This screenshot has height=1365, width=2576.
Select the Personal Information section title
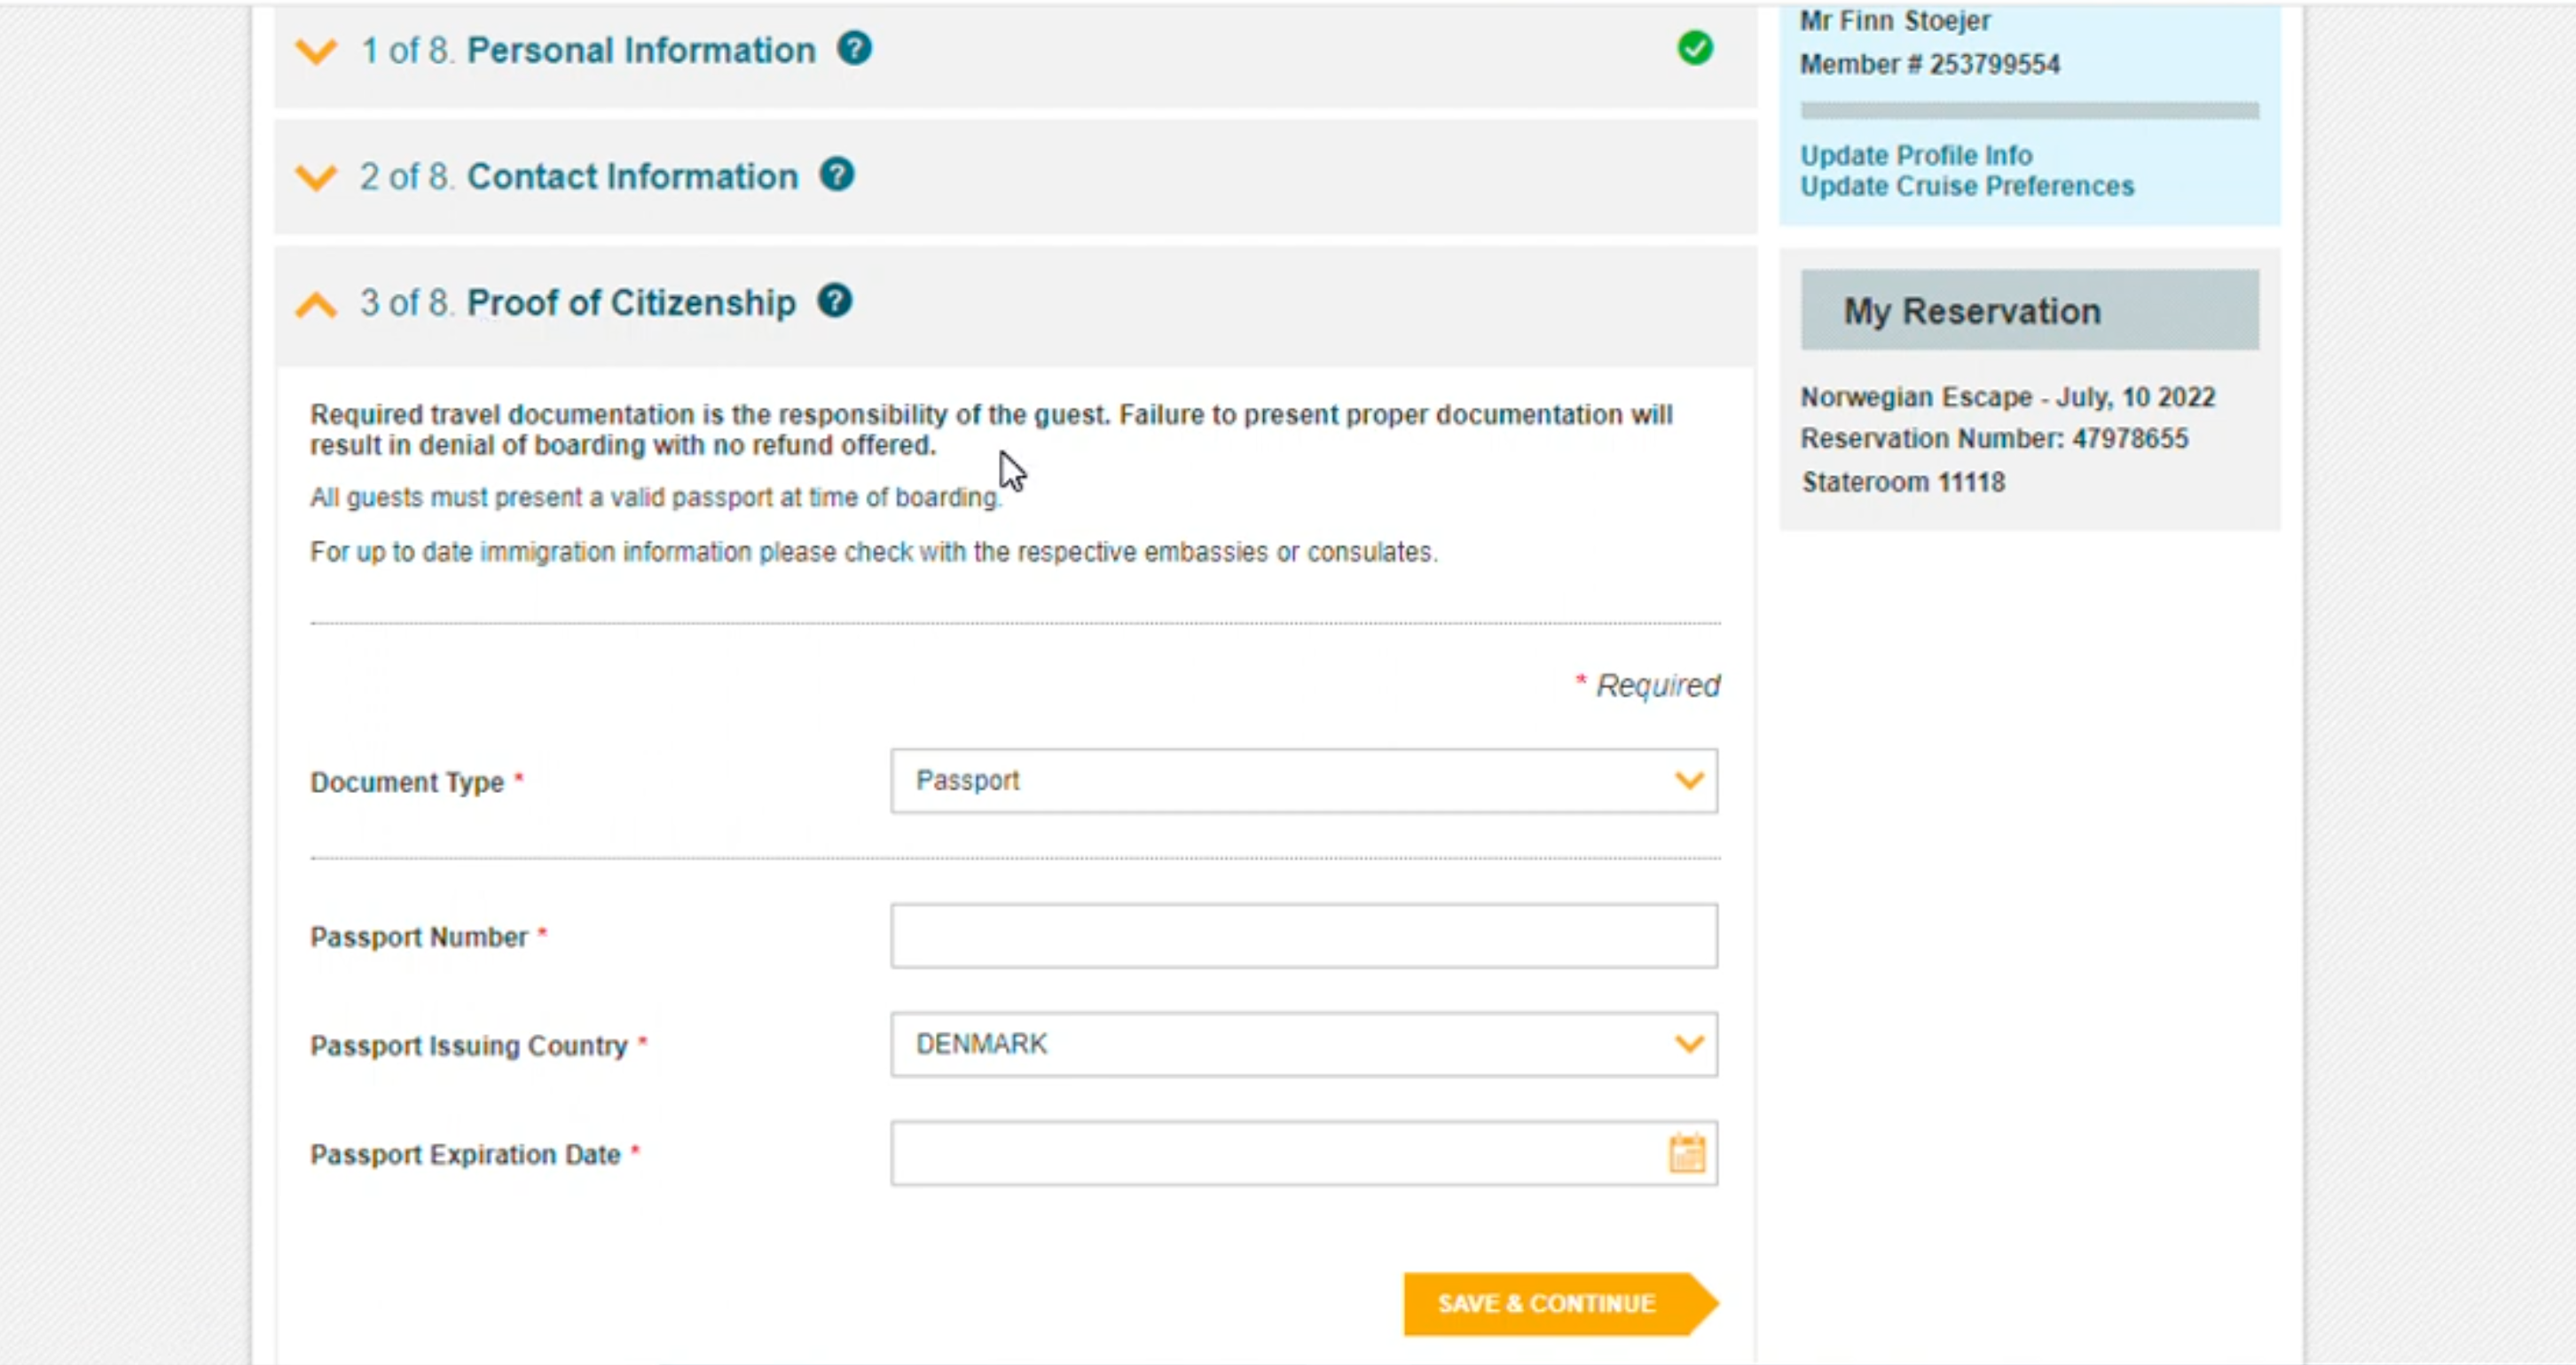[x=641, y=50]
